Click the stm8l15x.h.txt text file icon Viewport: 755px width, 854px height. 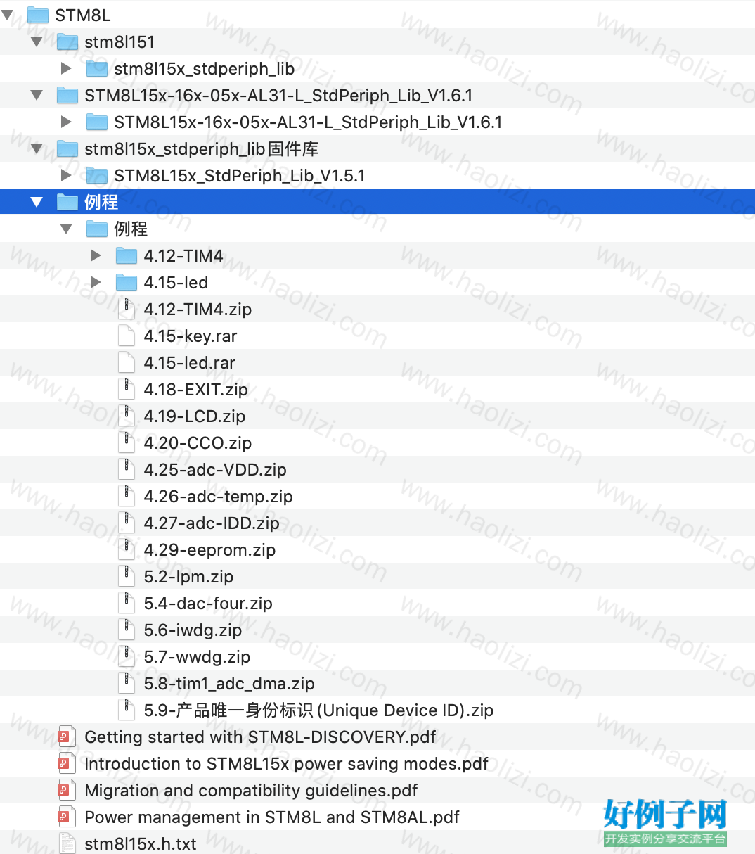(x=67, y=843)
